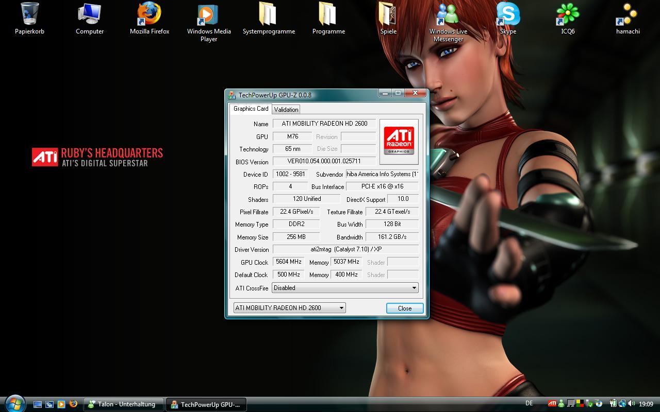Viewport: 660px width, 412px height.
Task: Click the DirectX Support 10.0 field
Action: click(x=403, y=199)
